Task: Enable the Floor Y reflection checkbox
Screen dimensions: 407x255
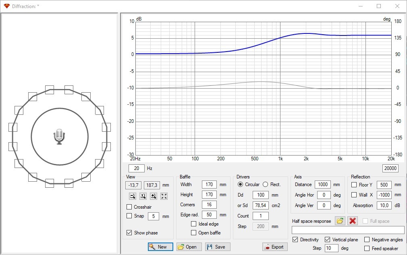Action: point(354,185)
